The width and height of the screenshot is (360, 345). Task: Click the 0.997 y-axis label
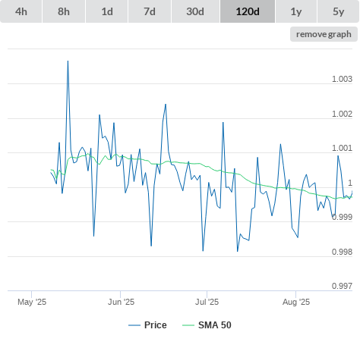pyautogui.click(x=342, y=286)
